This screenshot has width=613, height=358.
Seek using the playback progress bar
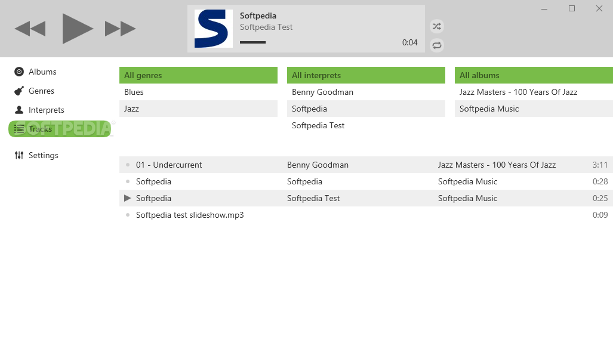[252, 42]
